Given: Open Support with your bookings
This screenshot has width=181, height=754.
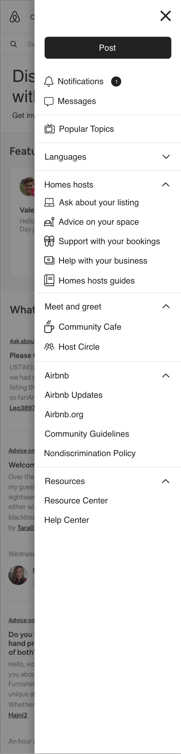Looking at the screenshot, I should tap(109, 241).
